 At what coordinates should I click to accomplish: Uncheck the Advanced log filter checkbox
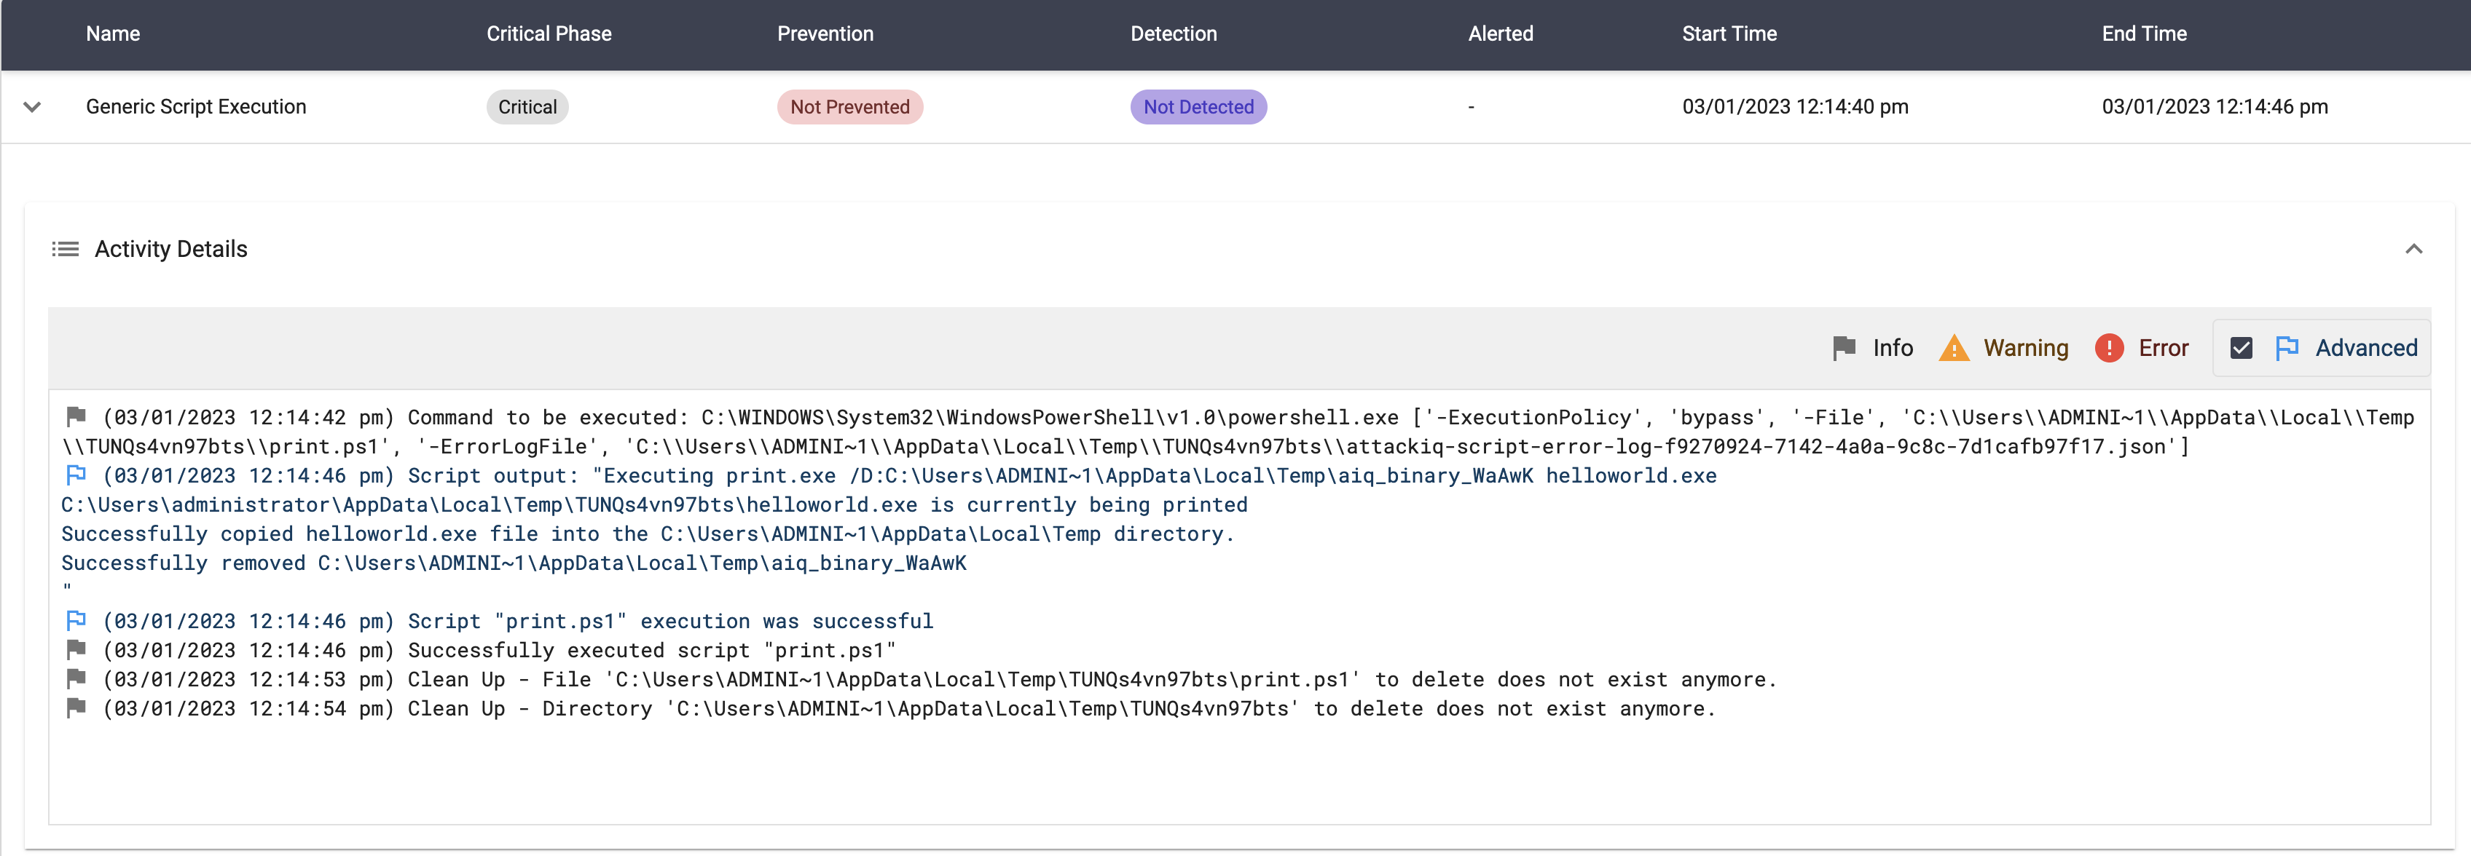pyautogui.click(x=2241, y=348)
